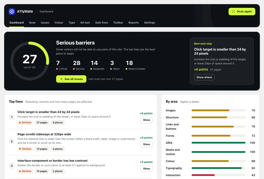Click Last scan just now, 27 pages text

(106, 79)
